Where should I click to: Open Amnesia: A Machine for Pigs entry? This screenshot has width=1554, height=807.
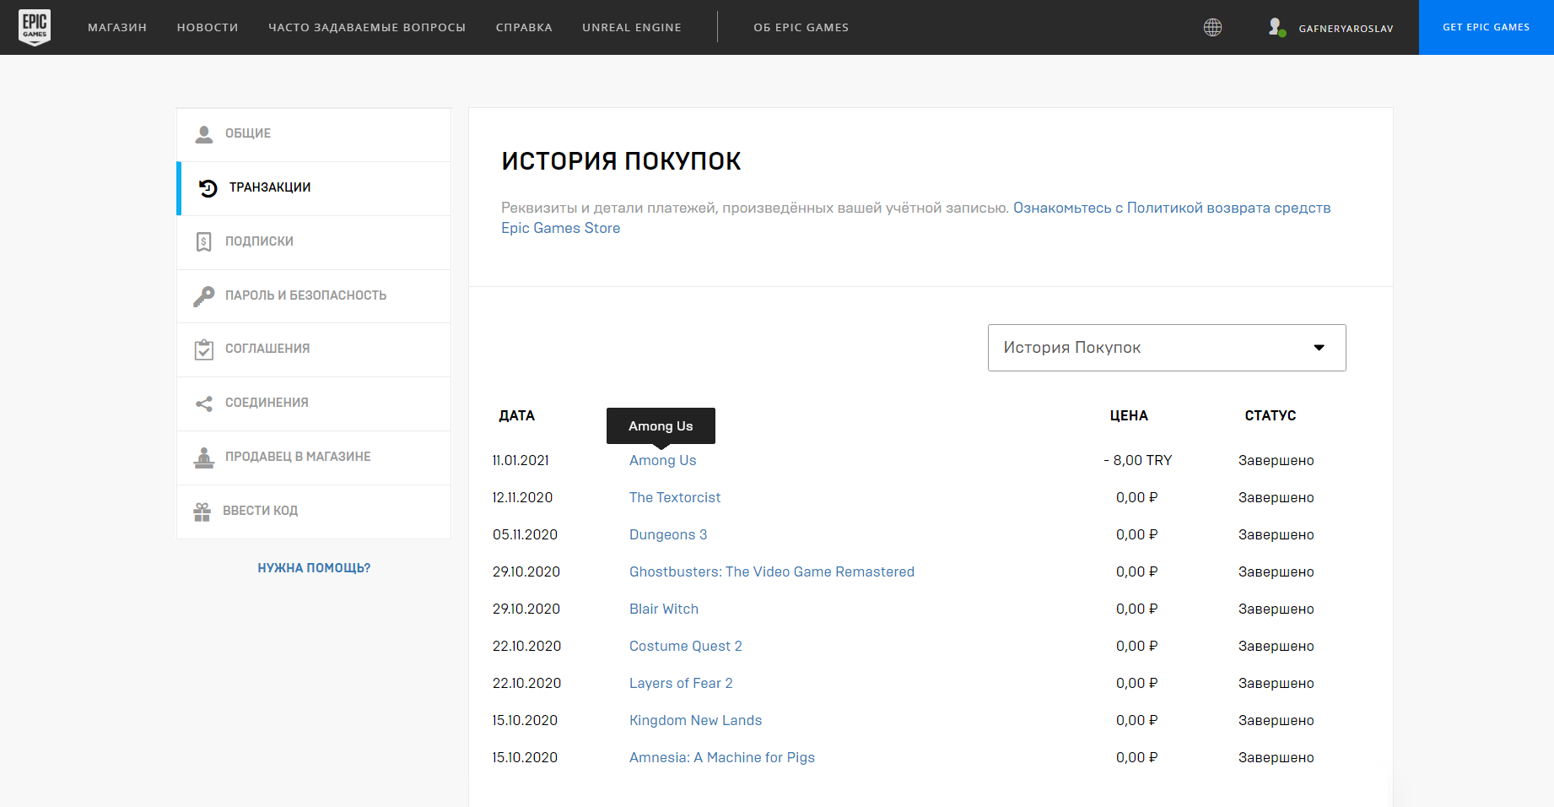click(722, 757)
